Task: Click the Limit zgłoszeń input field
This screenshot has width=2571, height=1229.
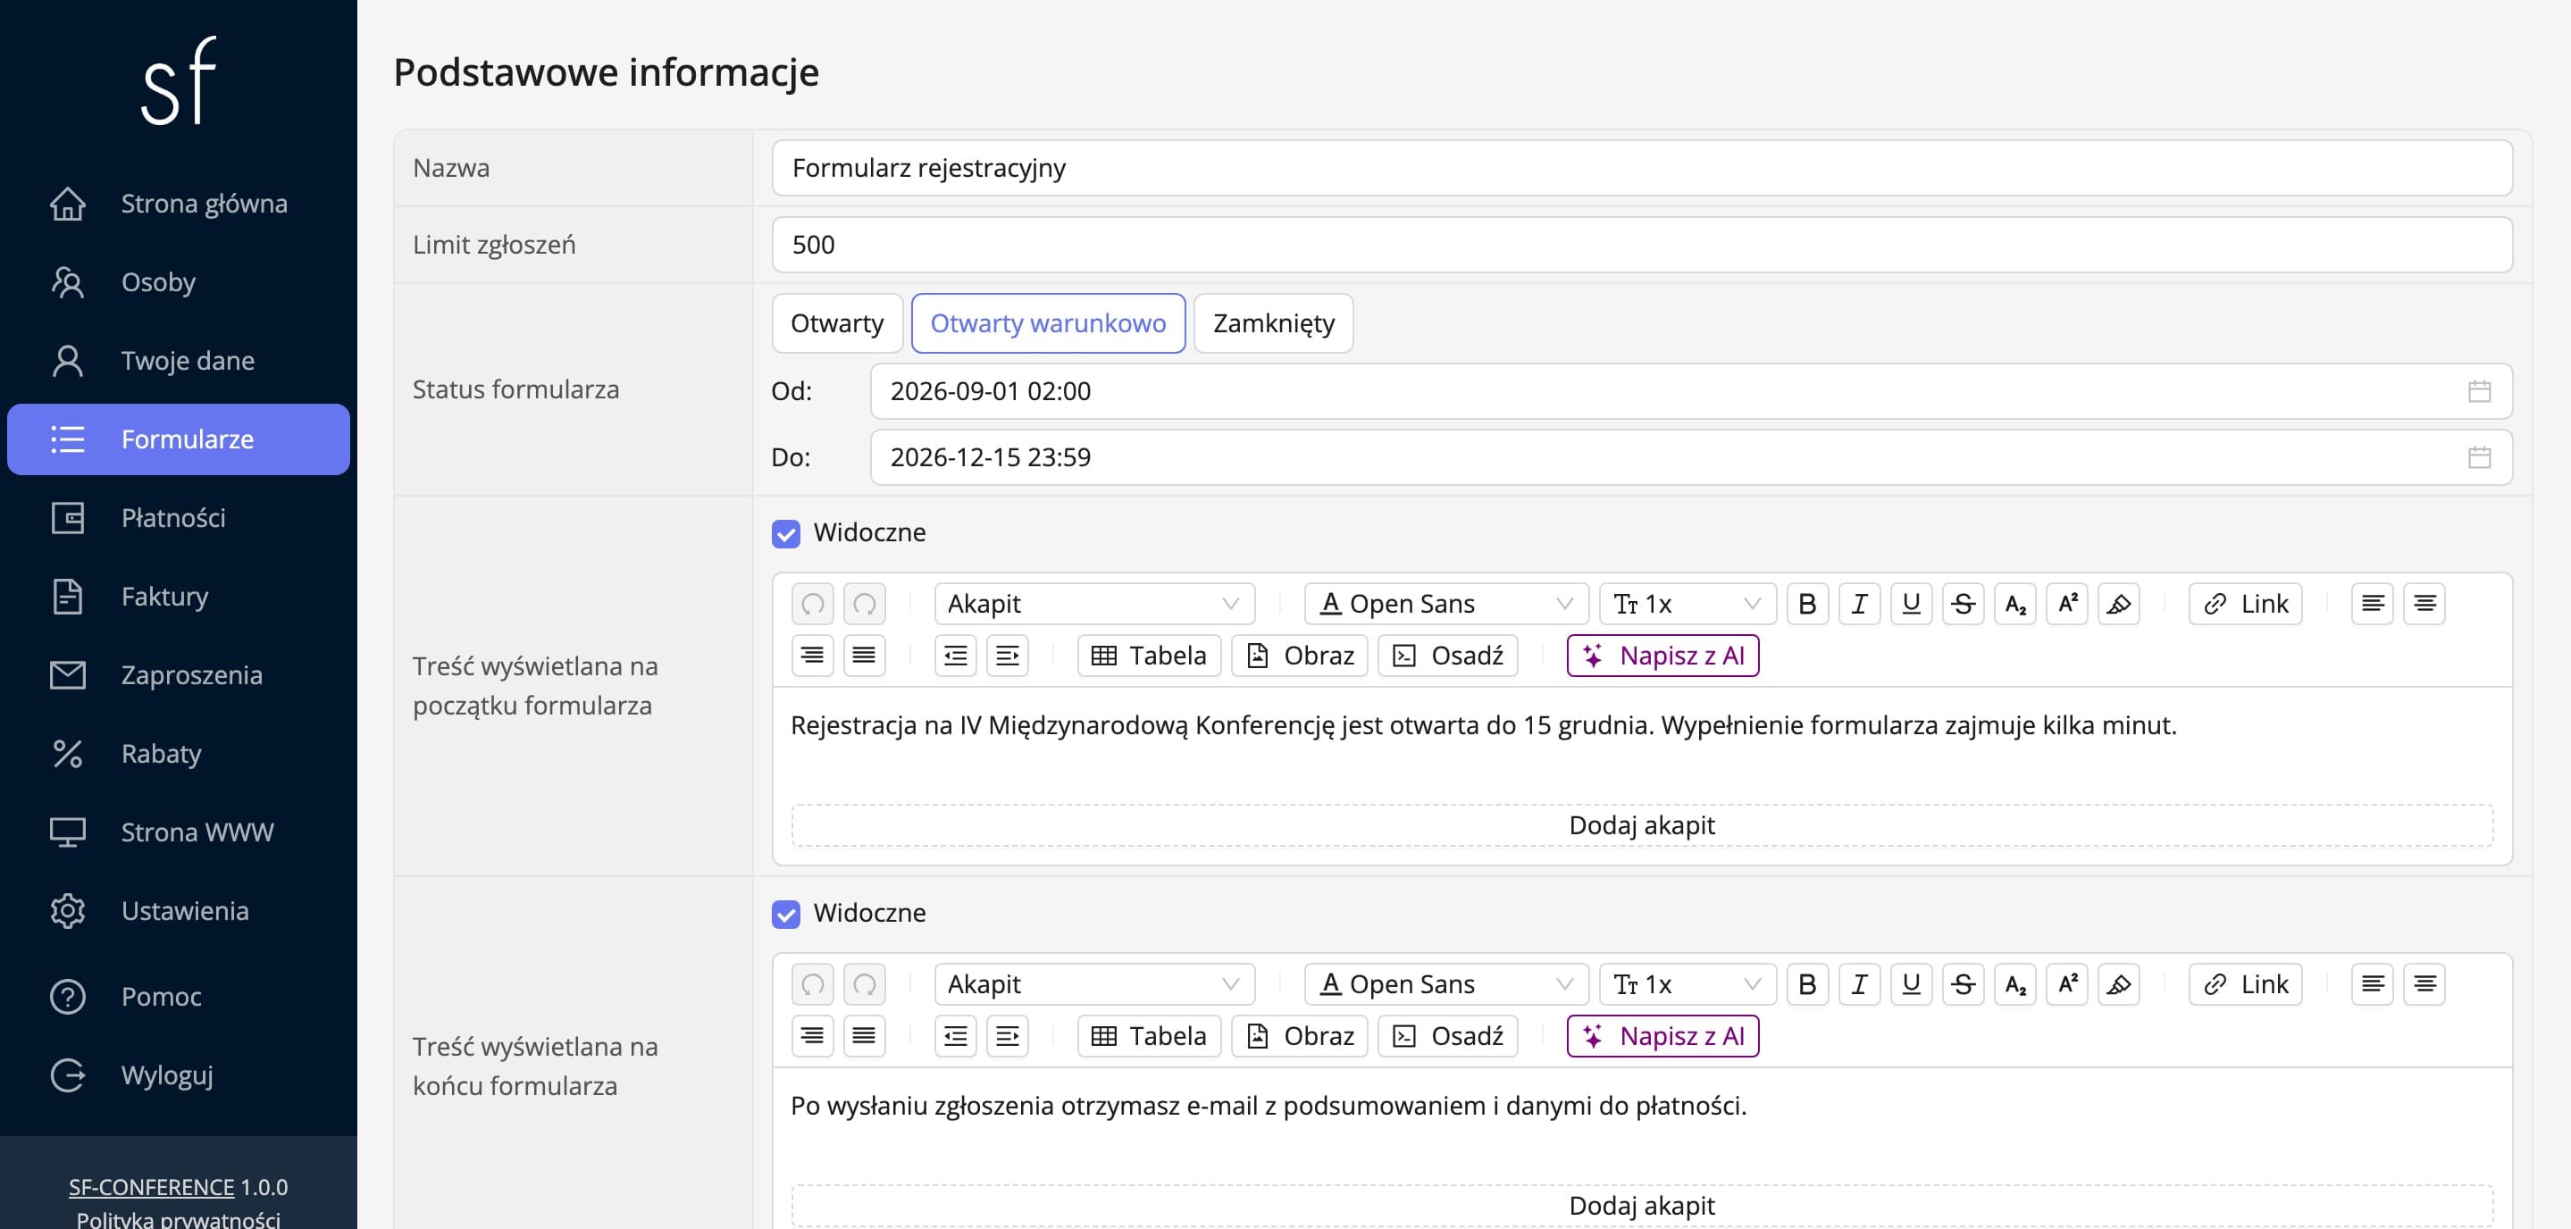Action: point(1642,245)
